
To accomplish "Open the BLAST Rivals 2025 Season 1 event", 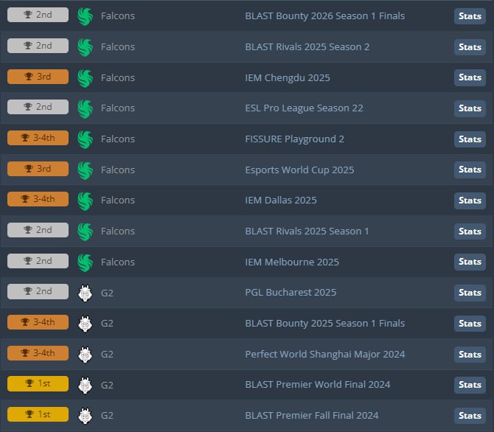I will coord(307,231).
